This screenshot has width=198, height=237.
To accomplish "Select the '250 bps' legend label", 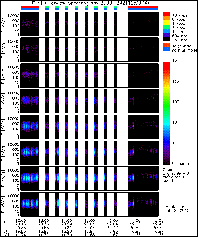I will pos(180,40).
